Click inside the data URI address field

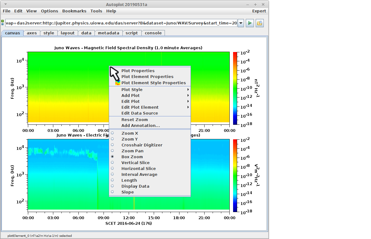pyautogui.click(x=121, y=23)
